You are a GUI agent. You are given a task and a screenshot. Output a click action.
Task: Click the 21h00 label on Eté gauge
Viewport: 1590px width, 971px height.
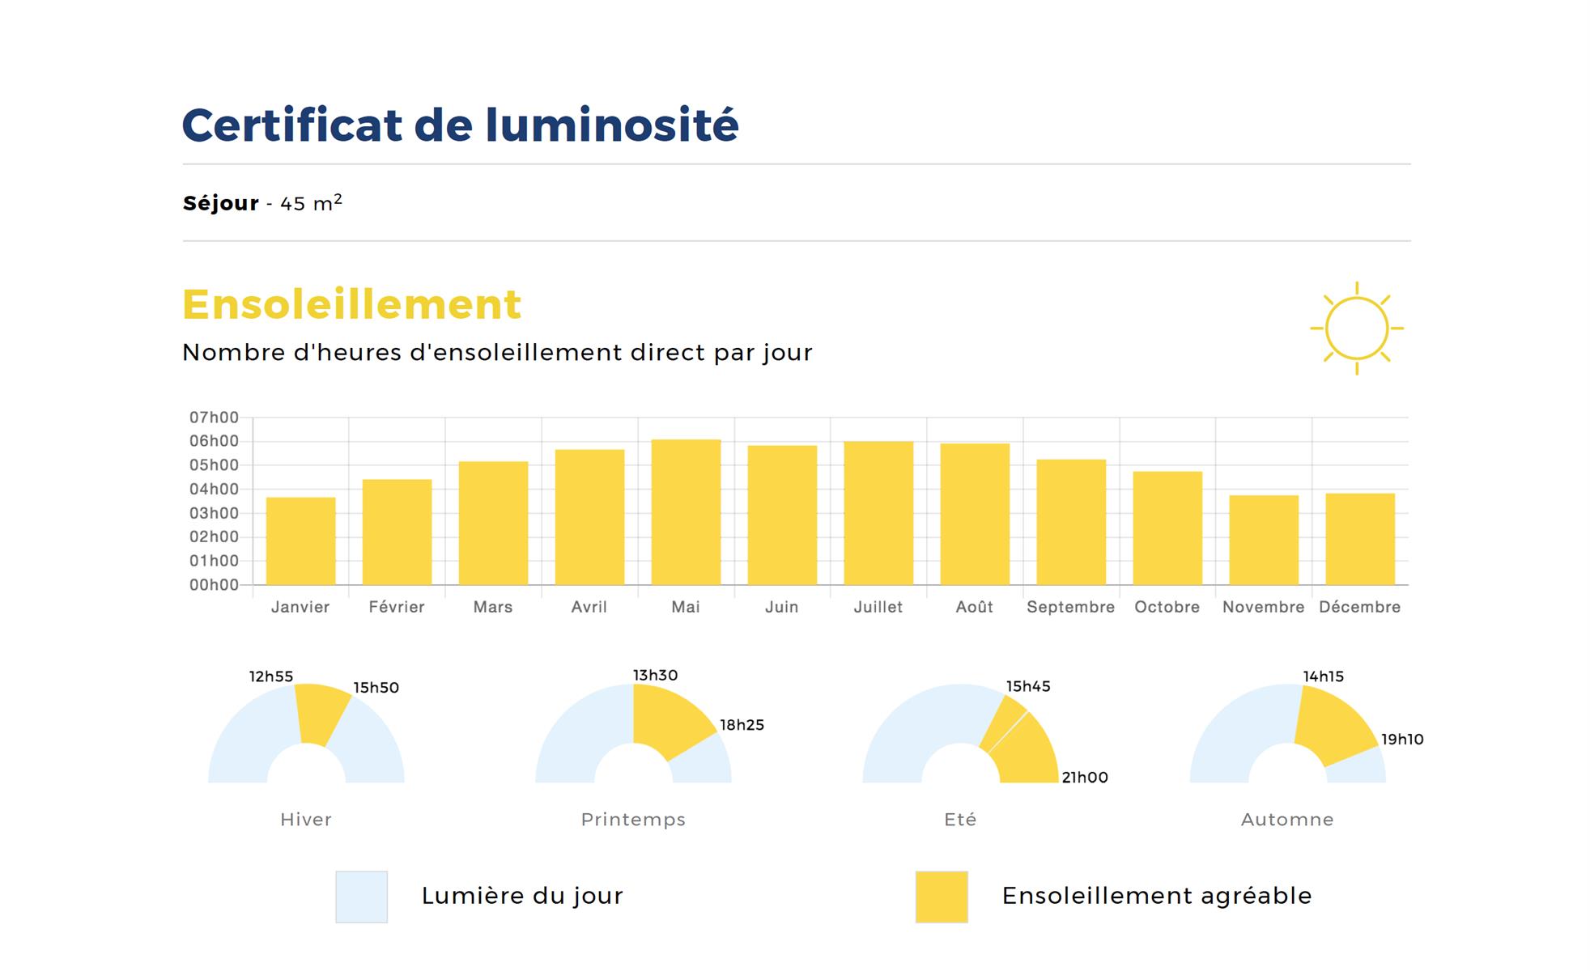[1085, 778]
